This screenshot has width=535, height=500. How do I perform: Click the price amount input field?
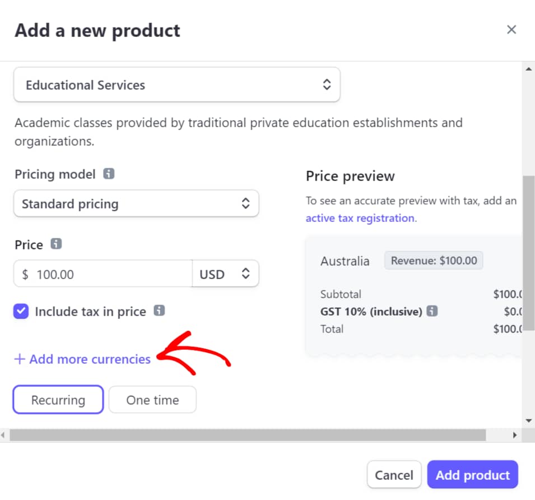103,274
